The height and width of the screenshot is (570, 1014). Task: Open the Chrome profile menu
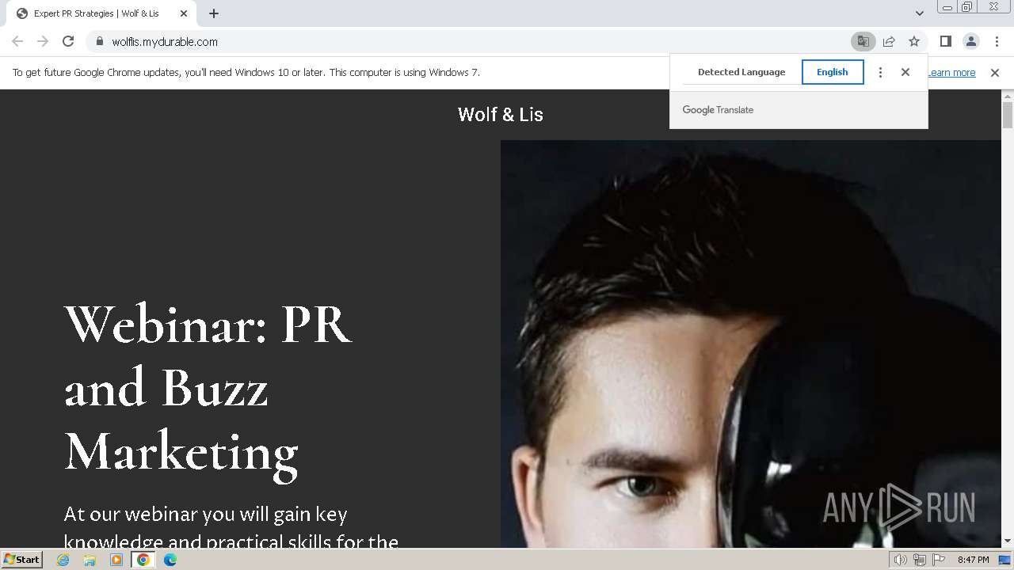click(971, 41)
